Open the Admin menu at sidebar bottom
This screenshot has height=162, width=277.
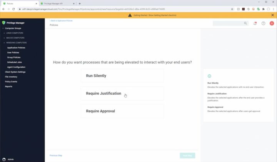tap(11, 159)
